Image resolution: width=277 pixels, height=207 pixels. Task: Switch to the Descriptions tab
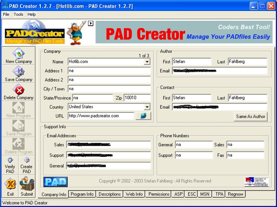[x=110, y=194]
